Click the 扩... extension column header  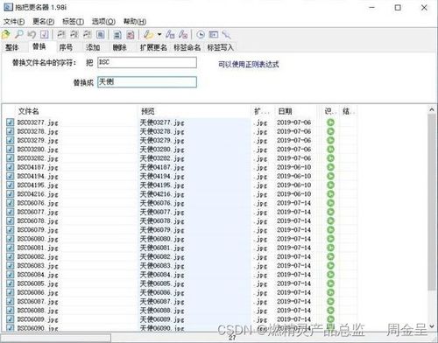tap(263, 111)
